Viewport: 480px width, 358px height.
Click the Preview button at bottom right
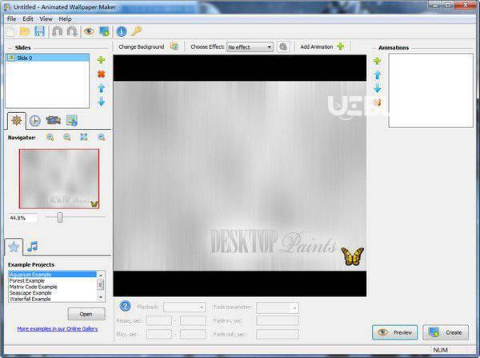click(x=394, y=332)
